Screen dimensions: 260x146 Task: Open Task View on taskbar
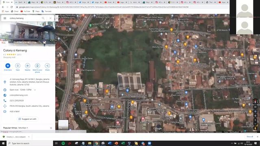[x=56, y=143]
